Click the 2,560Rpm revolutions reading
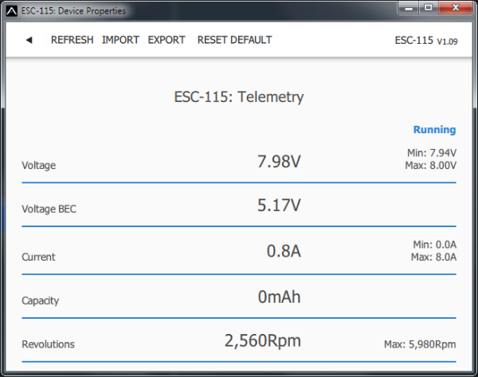Image resolution: width=478 pixels, height=377 pixels. (263, 341)
